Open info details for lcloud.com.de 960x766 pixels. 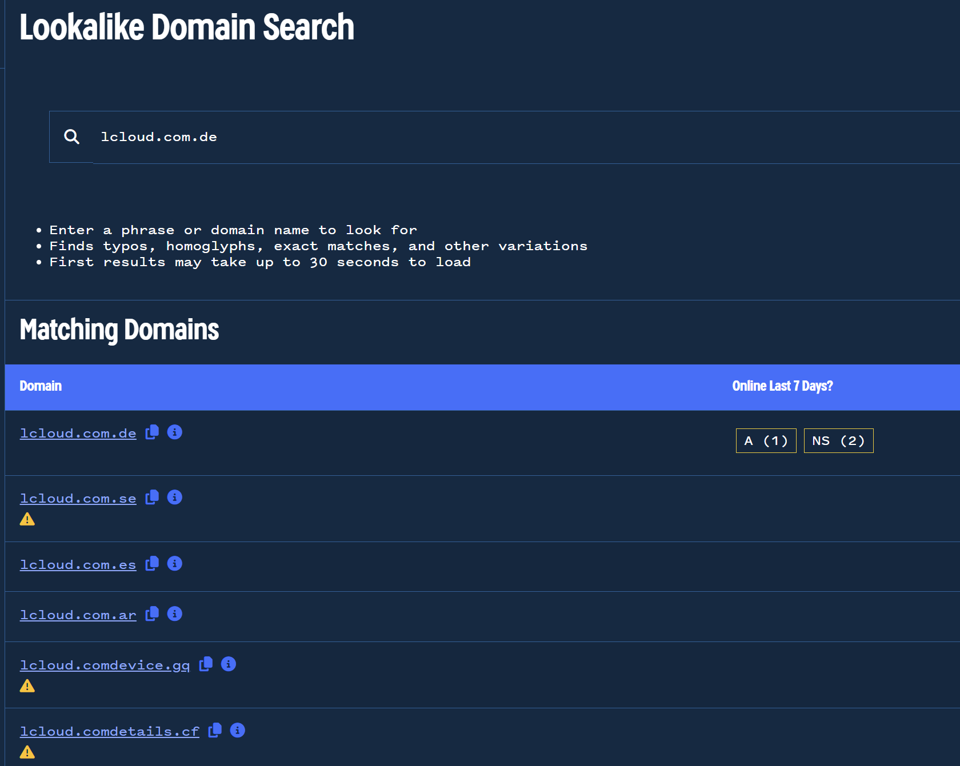pos(175,432)
